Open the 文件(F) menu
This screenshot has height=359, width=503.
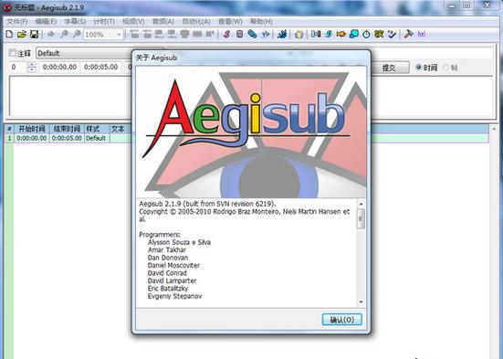click(x=17, y=22)
